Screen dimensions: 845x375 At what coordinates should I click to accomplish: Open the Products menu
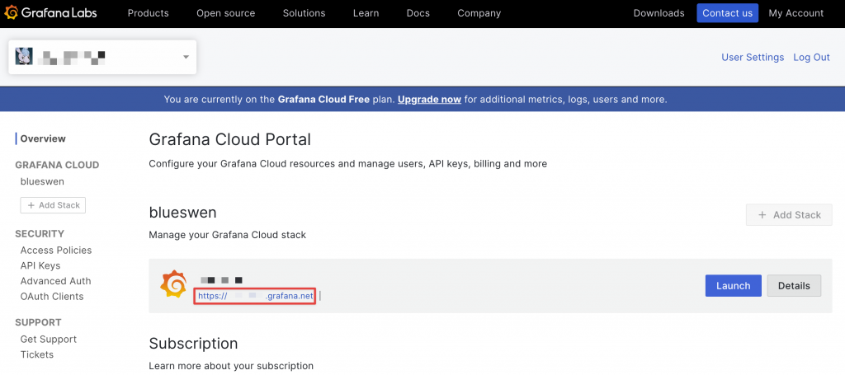click(149, 13)
